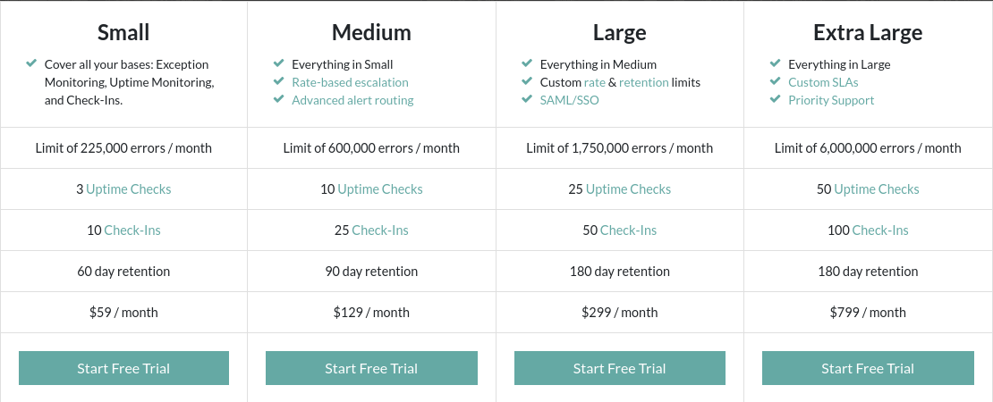
Task: Click checkmark icon beside Custom SLAs
Action: (775, 81)
